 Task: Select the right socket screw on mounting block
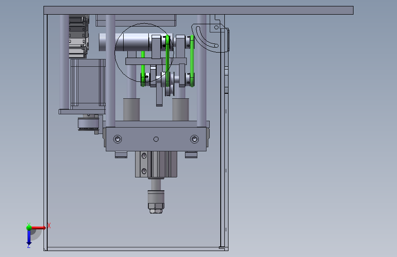[x=194, y=139]
